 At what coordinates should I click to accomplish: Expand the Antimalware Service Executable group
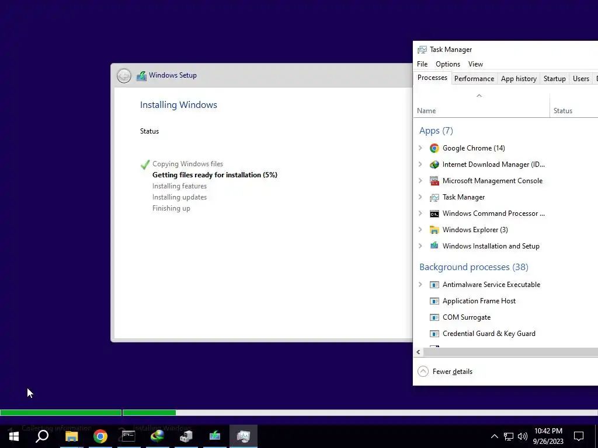420,285
